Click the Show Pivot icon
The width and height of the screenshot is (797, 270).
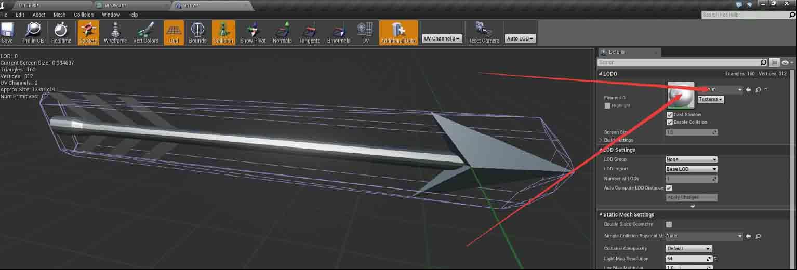click(253, 32)
